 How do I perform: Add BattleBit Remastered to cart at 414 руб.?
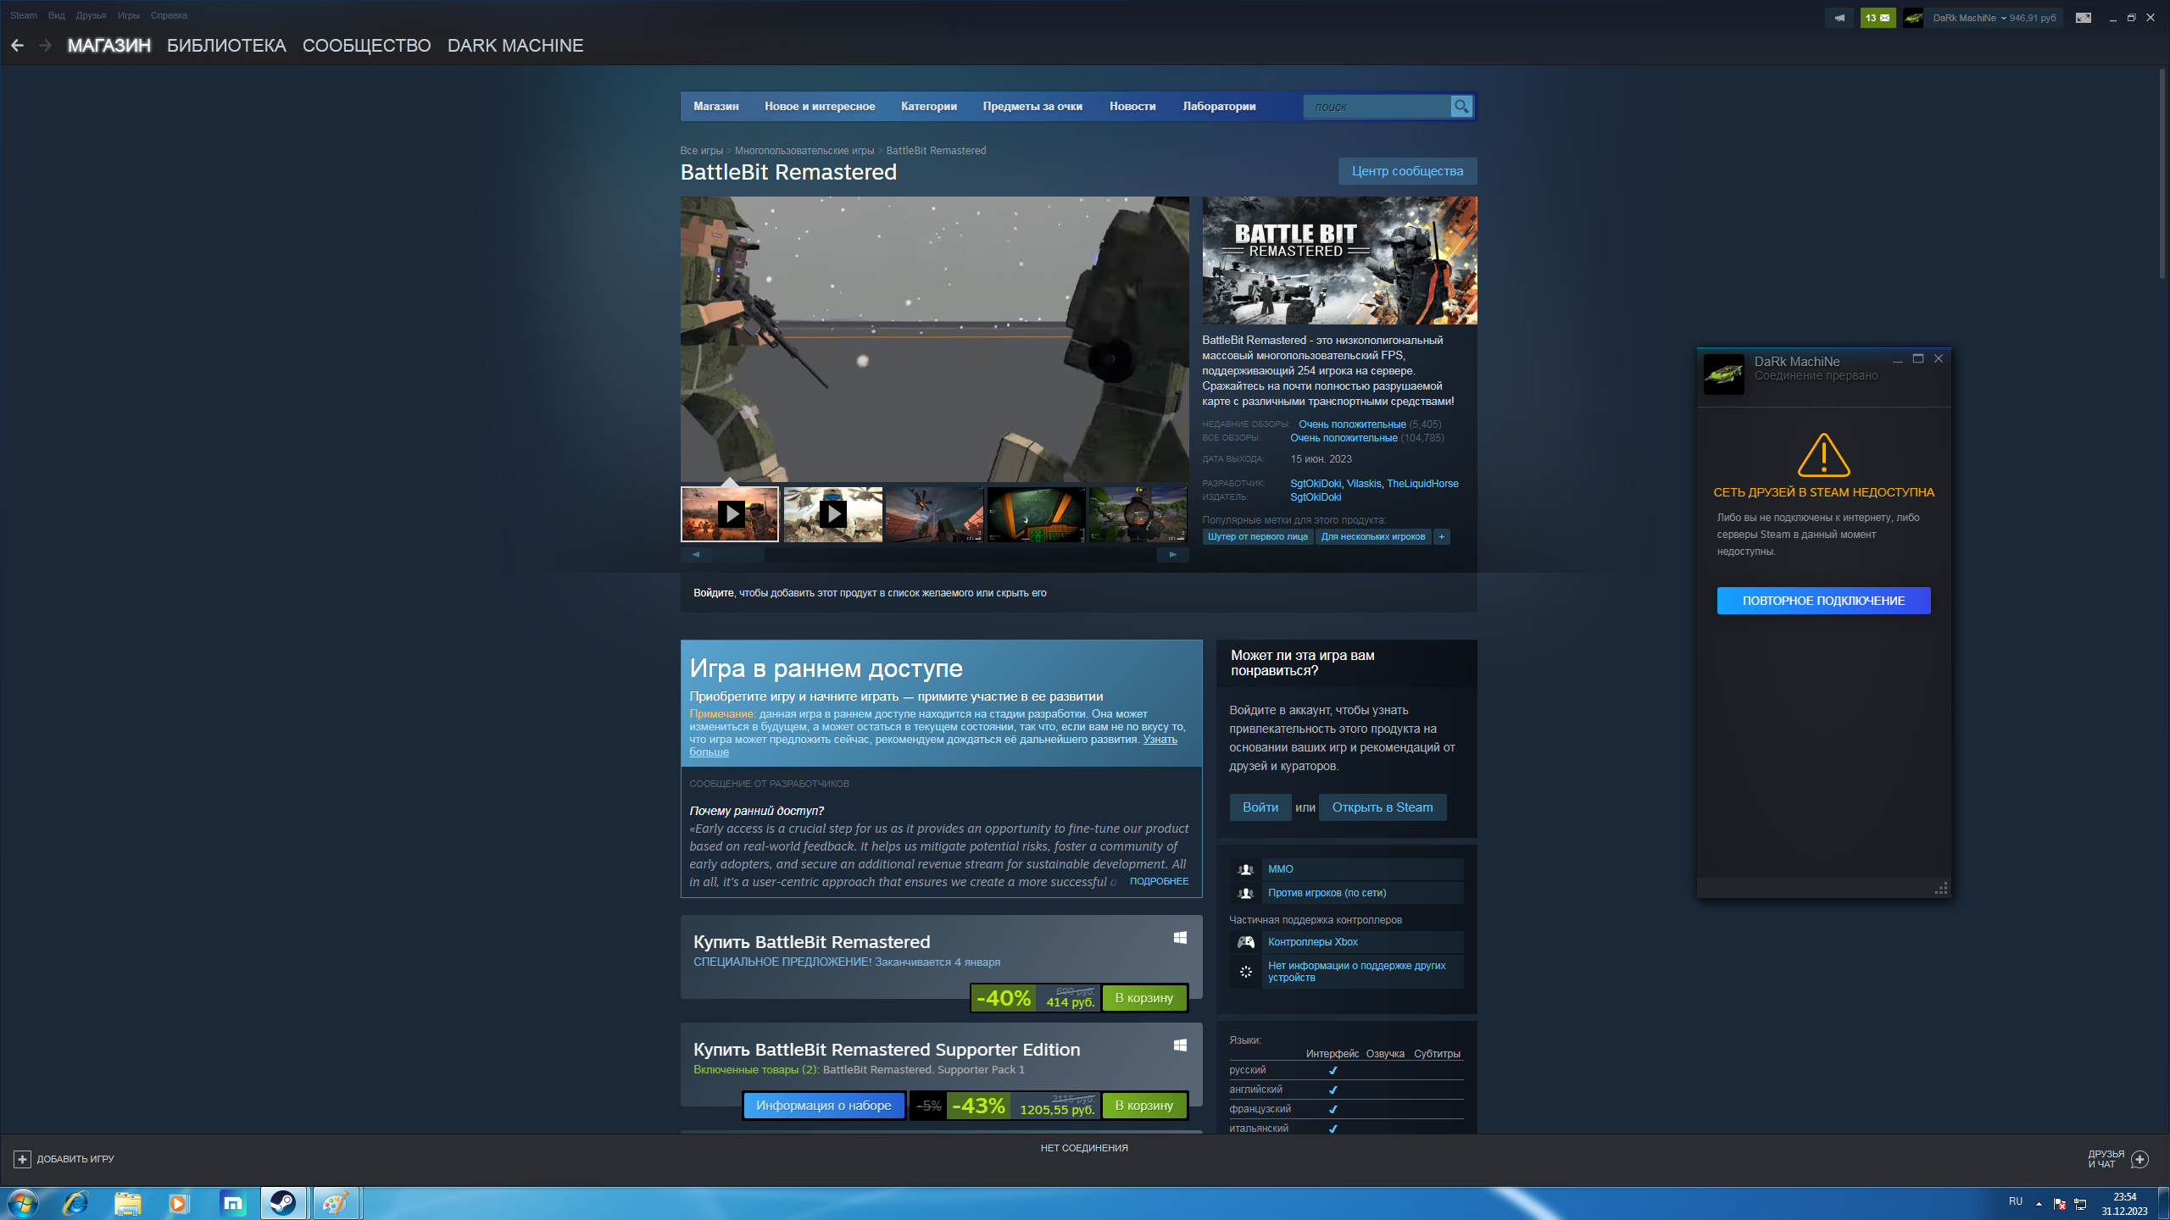click(1143, 998)
